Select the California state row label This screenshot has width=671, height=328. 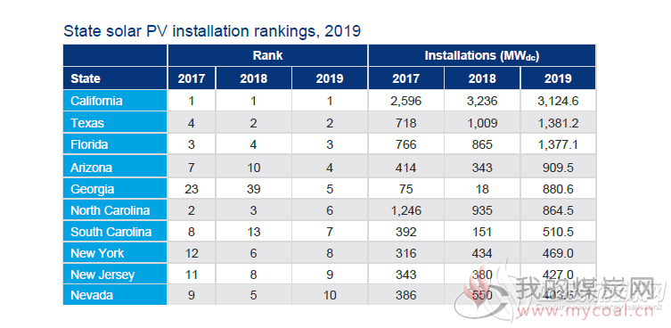point(115,101)
